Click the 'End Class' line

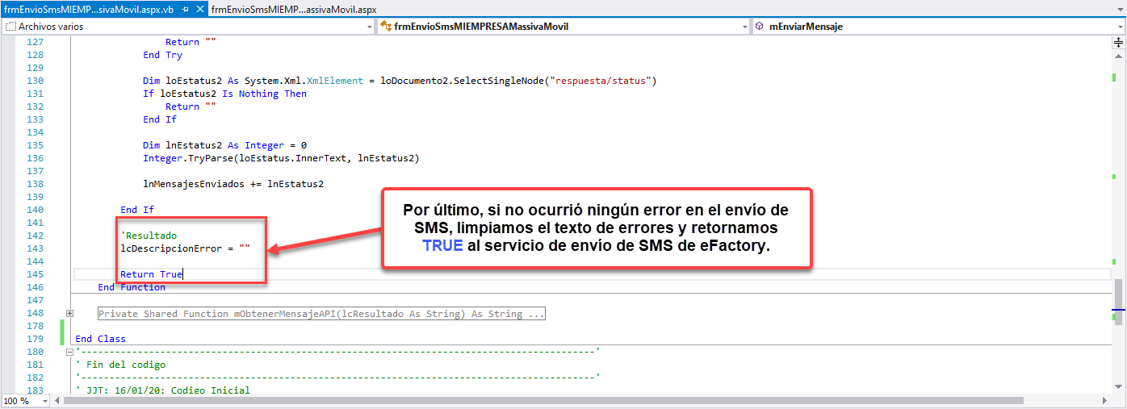click(101, 339)
